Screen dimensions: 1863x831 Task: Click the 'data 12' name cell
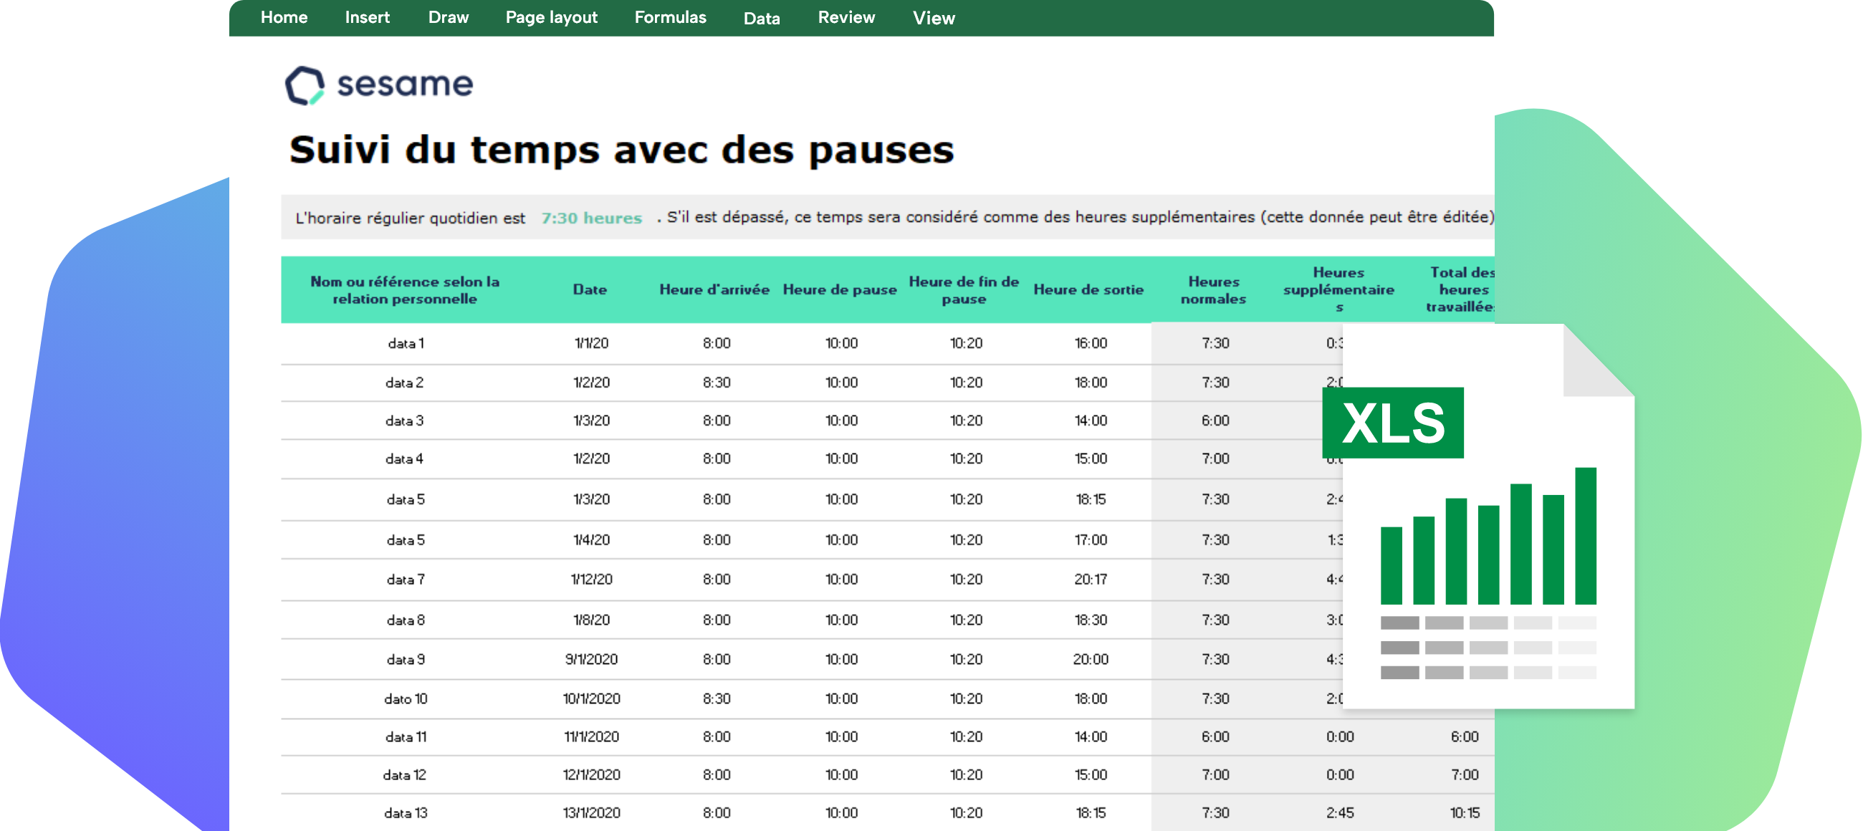pyautogui.click(x=404, y=774)
